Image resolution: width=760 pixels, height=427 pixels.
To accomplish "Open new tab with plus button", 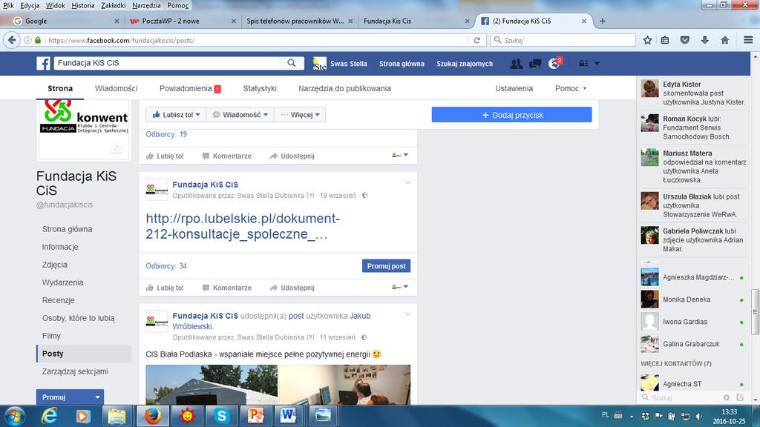I will pyautogui.click(x=603, y=21).
